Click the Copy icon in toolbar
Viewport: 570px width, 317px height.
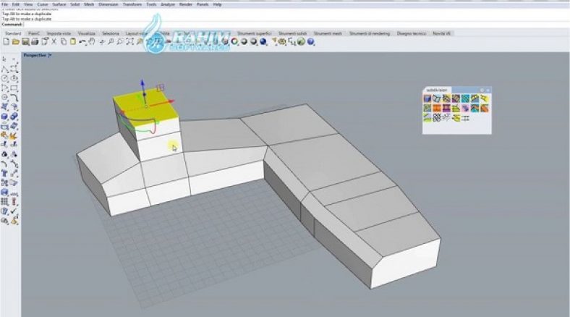[x=64, y=42]
